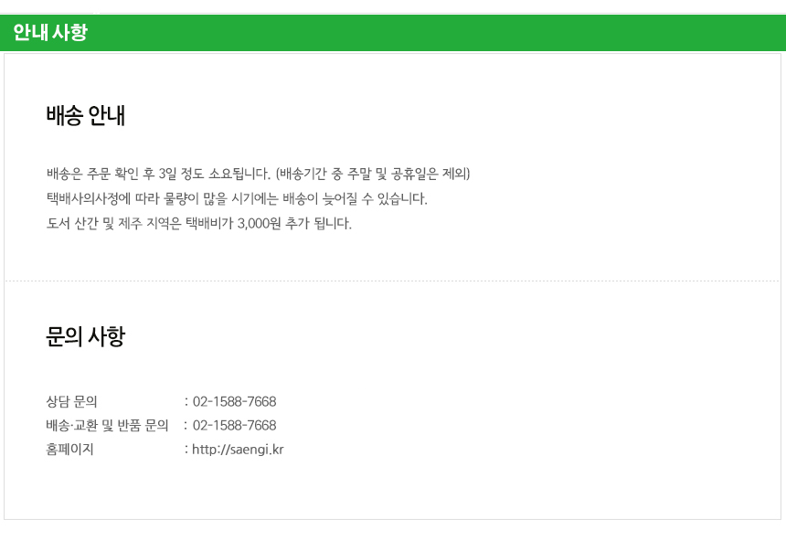Click the 배송·교환 및 반품 문의 label
This screenshot has width=786, height=541.
click(107, 426)
